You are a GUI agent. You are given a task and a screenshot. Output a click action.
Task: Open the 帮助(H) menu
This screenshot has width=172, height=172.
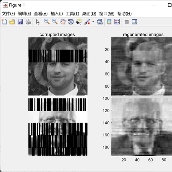pyautogui.click(x=125, y=14)
